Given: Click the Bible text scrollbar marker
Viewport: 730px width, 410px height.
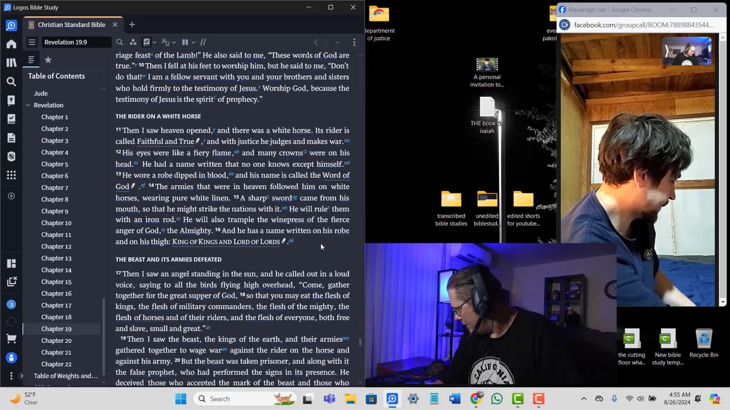Looking at the screenshot, I should (359, 342).
